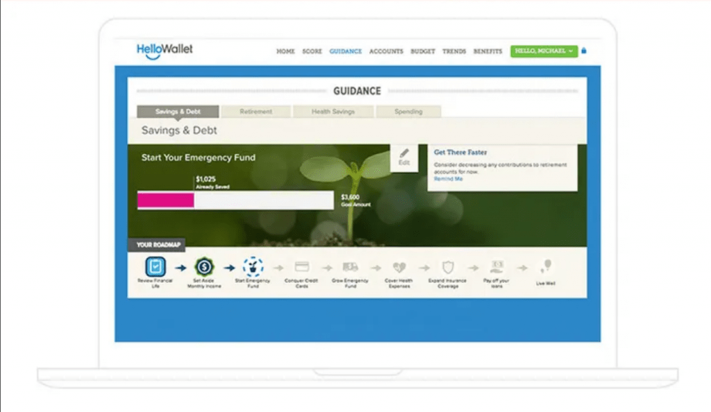This screenshot has width=711, height=412.
Task: Select the Set Aside Monthly Income icon
Action: (x=204, y=266)
